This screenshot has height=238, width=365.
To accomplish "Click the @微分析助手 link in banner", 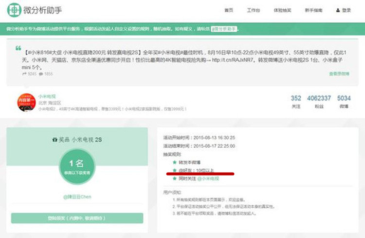I will pyautogui.click(x=224, y=29).
